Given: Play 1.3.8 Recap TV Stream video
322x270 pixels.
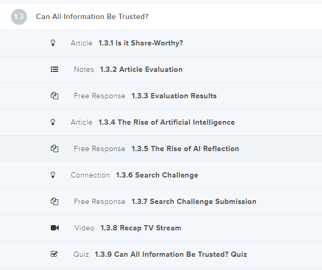Looking at the screenshot, I should [x=141, y=228].
